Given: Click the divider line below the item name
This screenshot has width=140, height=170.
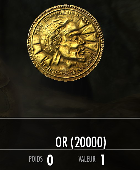Looking at the screenshot, I should (x=70, y=150).
